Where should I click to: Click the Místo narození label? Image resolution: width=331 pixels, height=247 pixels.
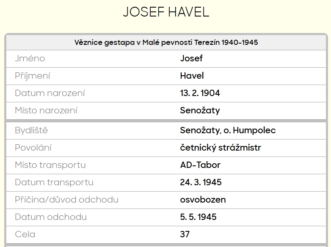(46, 110)
